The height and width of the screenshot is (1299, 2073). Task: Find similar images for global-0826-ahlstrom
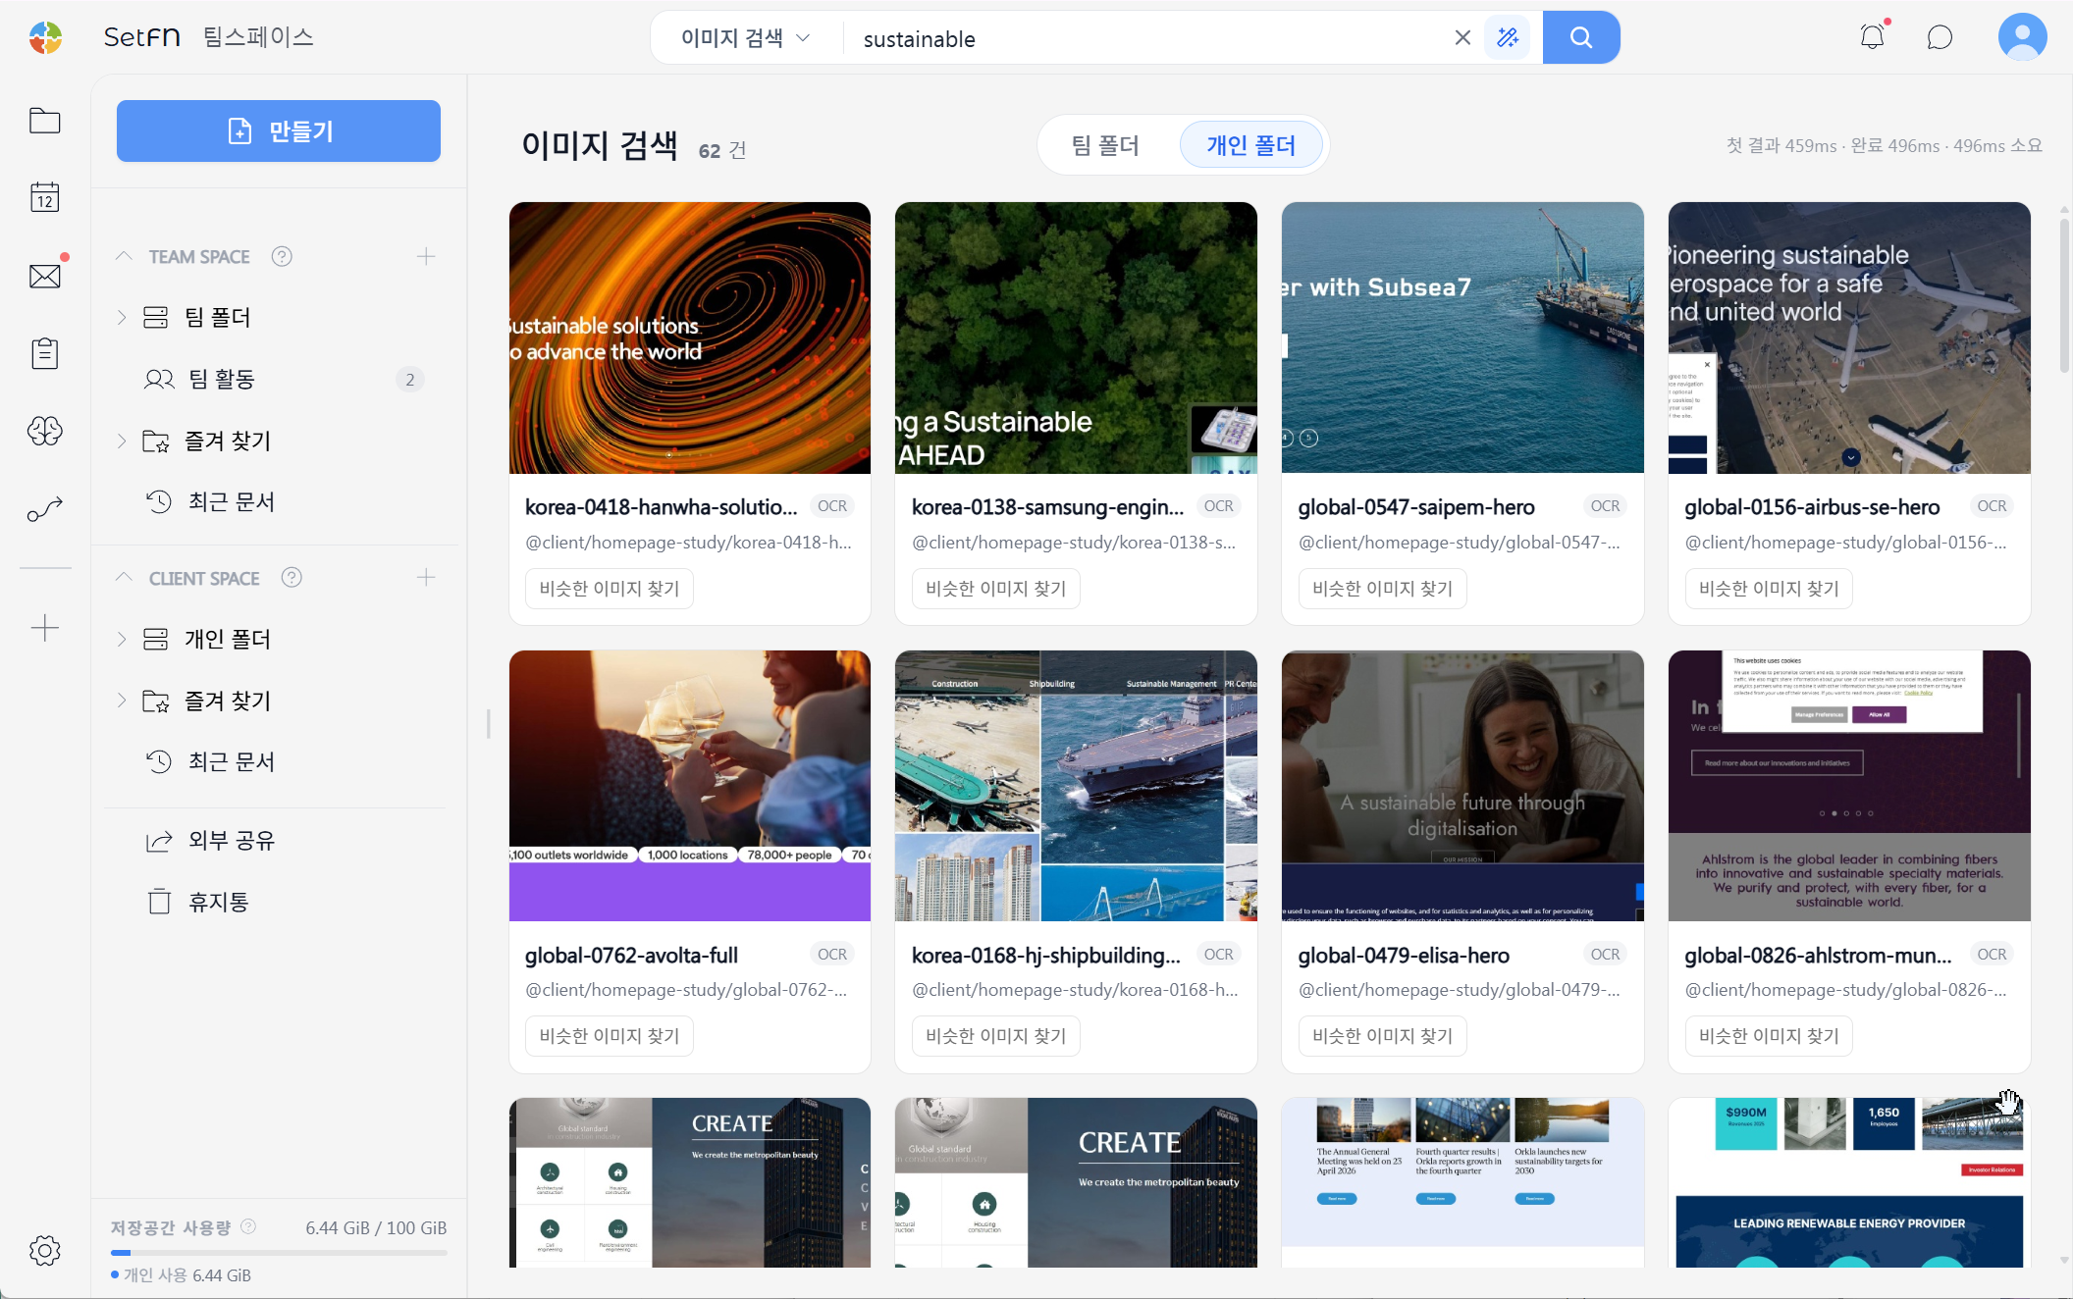[x=1770, y=1036]
